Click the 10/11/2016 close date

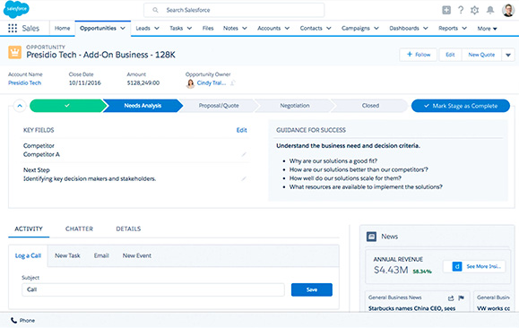85,82
